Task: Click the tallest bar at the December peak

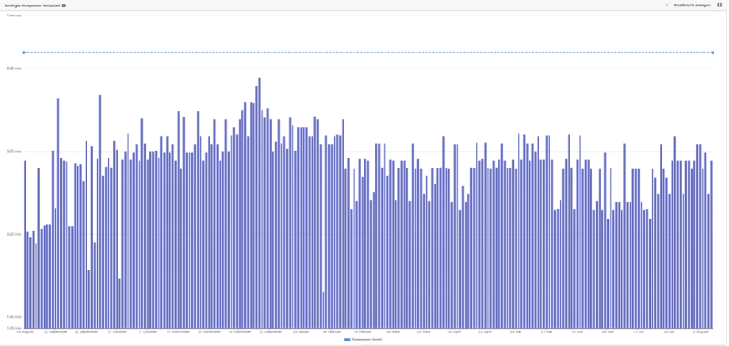Action: pos(259,203)
